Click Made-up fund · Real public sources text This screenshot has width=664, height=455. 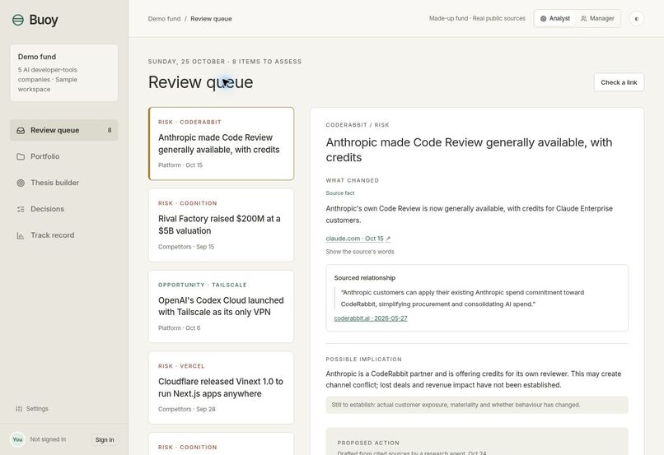tap(477, 19)
